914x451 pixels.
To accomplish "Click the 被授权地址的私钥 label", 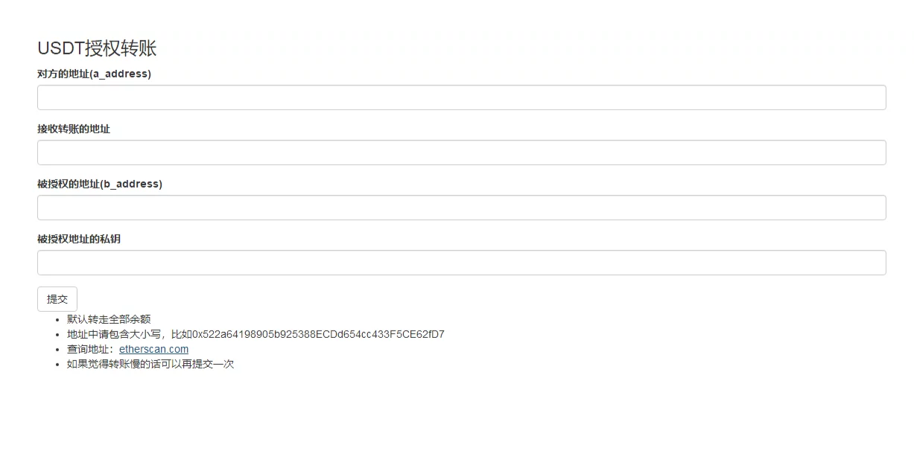I will point(79,239).
